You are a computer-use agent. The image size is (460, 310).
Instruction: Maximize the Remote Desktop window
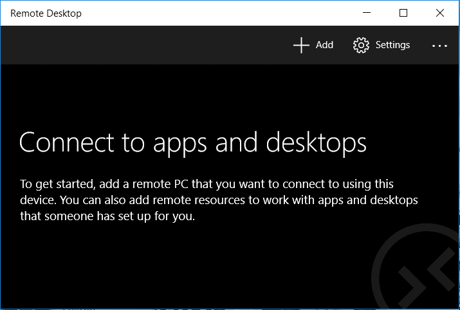coord(403,13)
